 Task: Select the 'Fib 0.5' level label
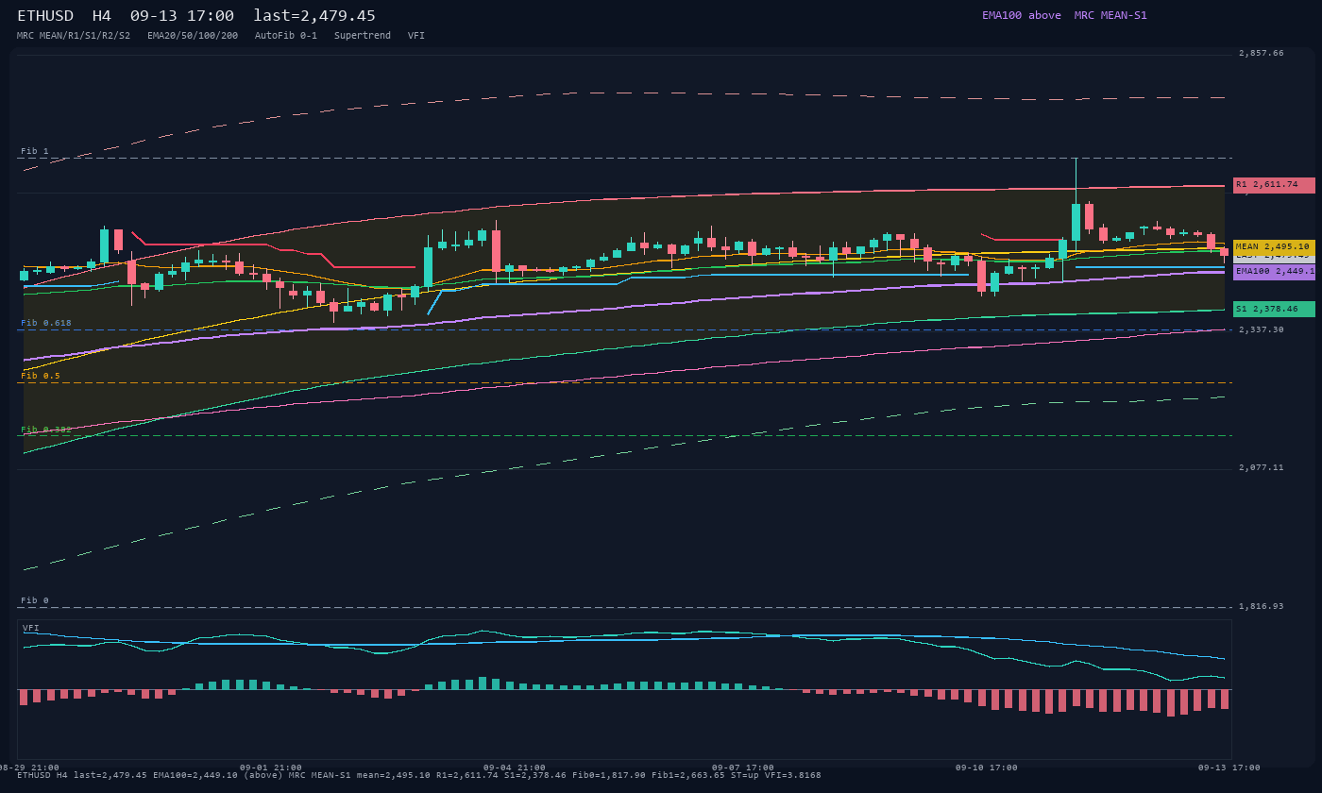[x=41, y=376]
